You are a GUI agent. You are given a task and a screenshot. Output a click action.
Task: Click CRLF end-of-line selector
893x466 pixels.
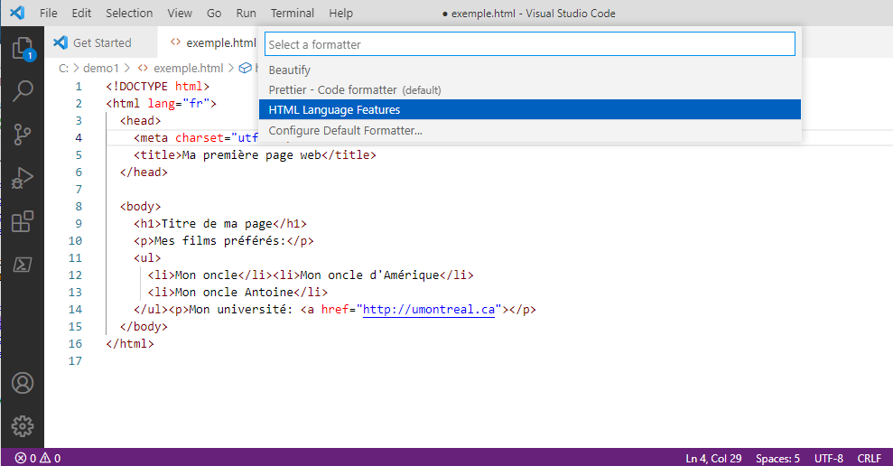point(870,458)
